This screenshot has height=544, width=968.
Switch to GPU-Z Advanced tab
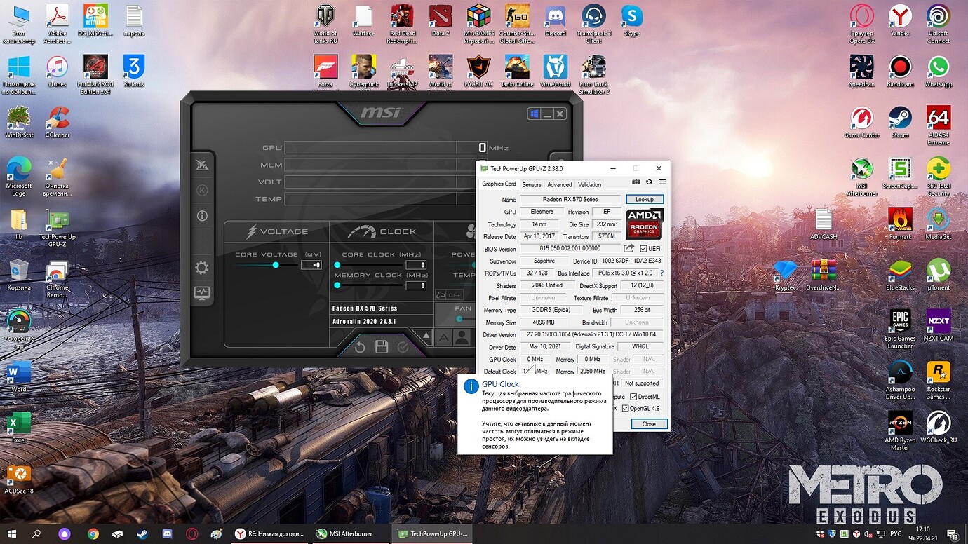coord(560,184)
